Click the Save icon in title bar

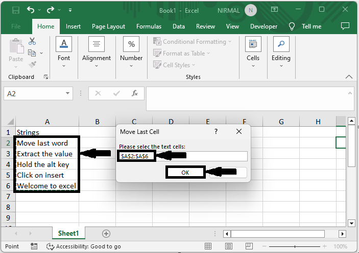point(16,10)
